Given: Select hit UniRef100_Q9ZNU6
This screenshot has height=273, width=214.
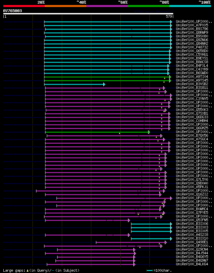Looking at the screenshot, I should coord(192,40).
